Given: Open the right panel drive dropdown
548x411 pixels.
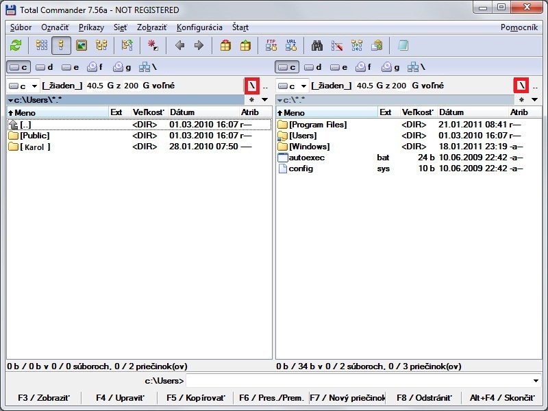Looking at the screenshot, I should pyautogui.click(x=292, y=86).
